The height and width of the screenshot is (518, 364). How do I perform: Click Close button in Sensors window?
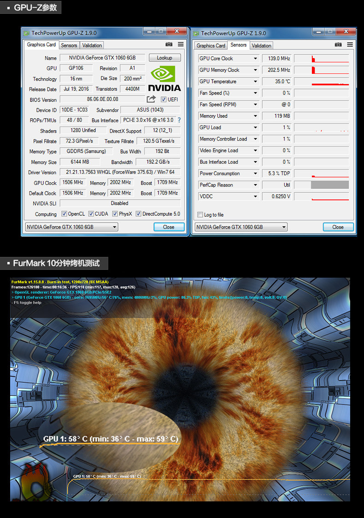pyautogui.click(x=338, y=227)
